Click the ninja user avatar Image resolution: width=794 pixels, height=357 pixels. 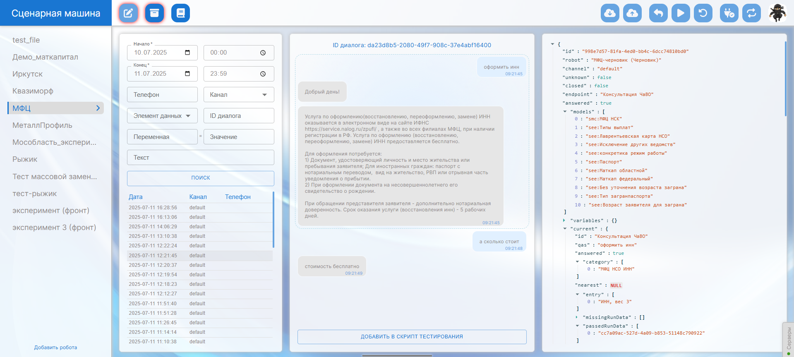coord(777,13)
